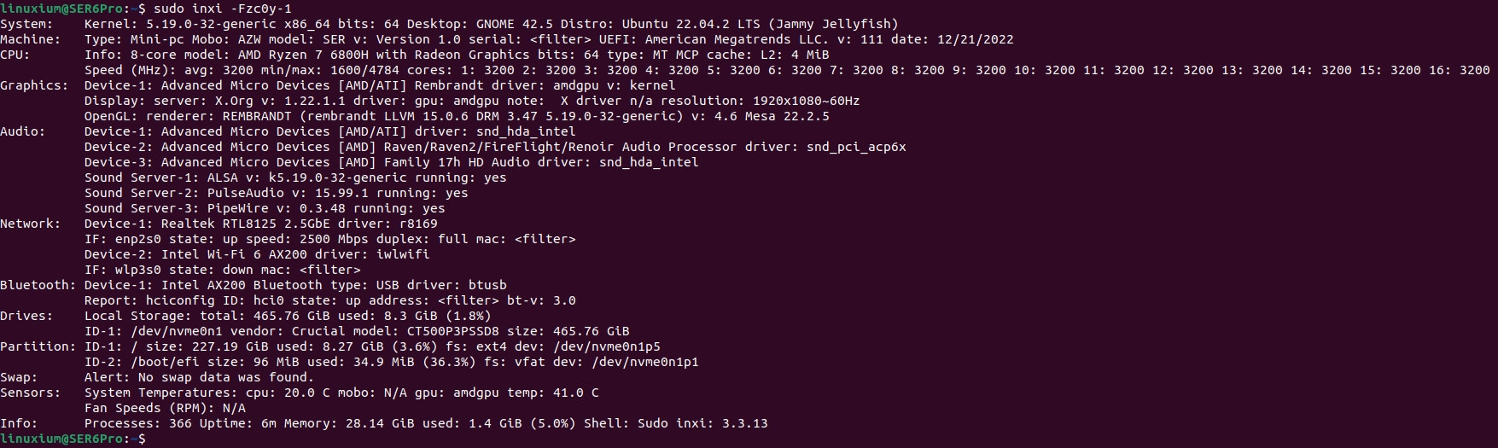Viewport: 1498px width, 448px height.
Task: Click the 'Audio:' section label
Action: pyautogui.click(x=23, y=131)
